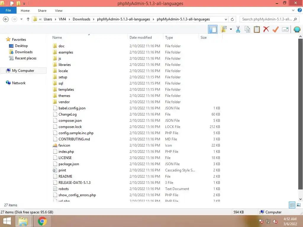Select the print stylesheet file icon

[55, 170]
